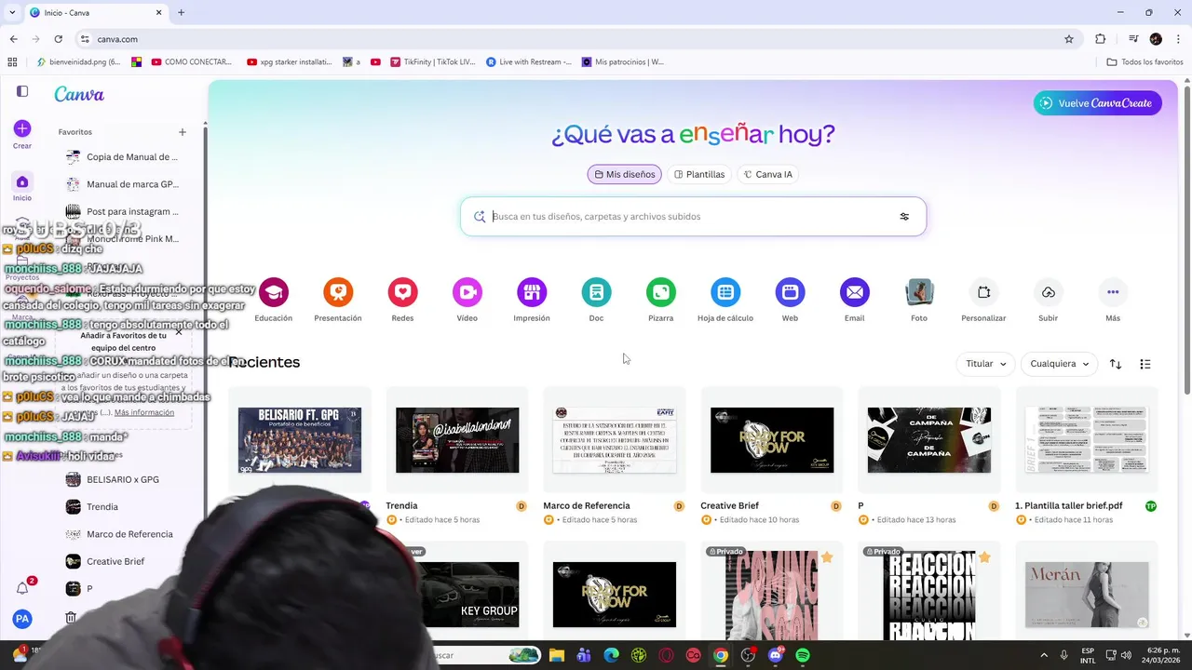Show hidden system tray icons
1192x670 pixels.
coord(1043,655)
